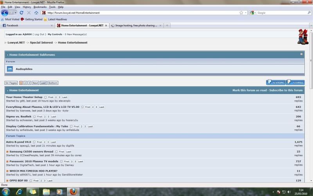Open the Windows Start menu orb

(x=5, y=192)
